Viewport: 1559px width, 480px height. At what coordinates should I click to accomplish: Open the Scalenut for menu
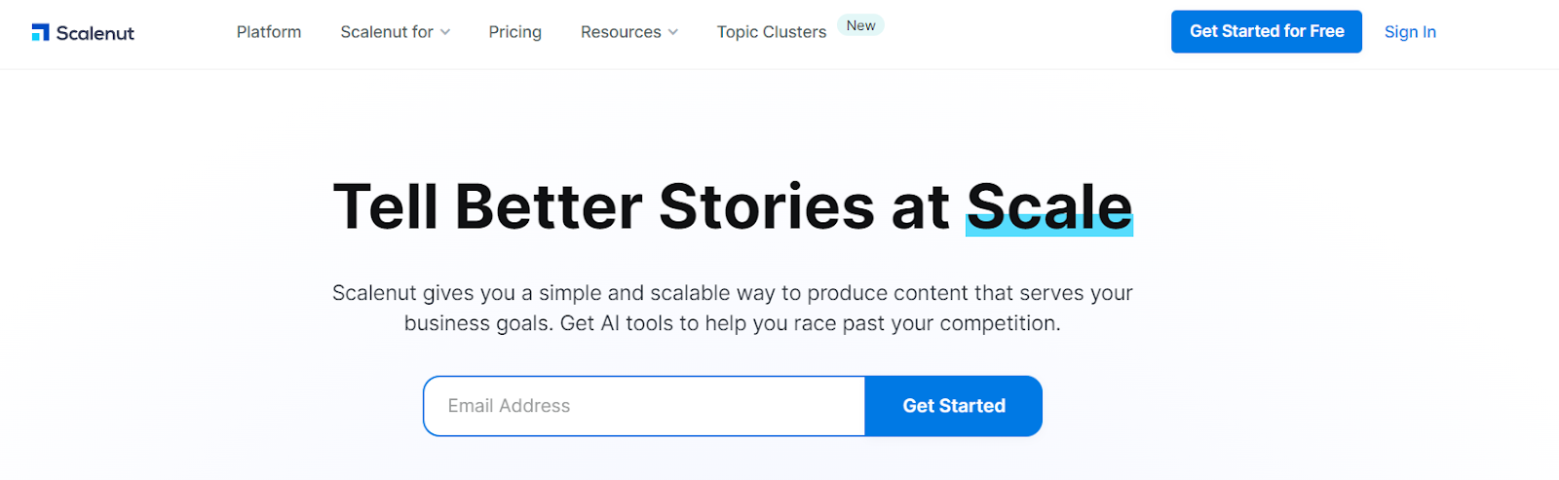coord(387,32)
